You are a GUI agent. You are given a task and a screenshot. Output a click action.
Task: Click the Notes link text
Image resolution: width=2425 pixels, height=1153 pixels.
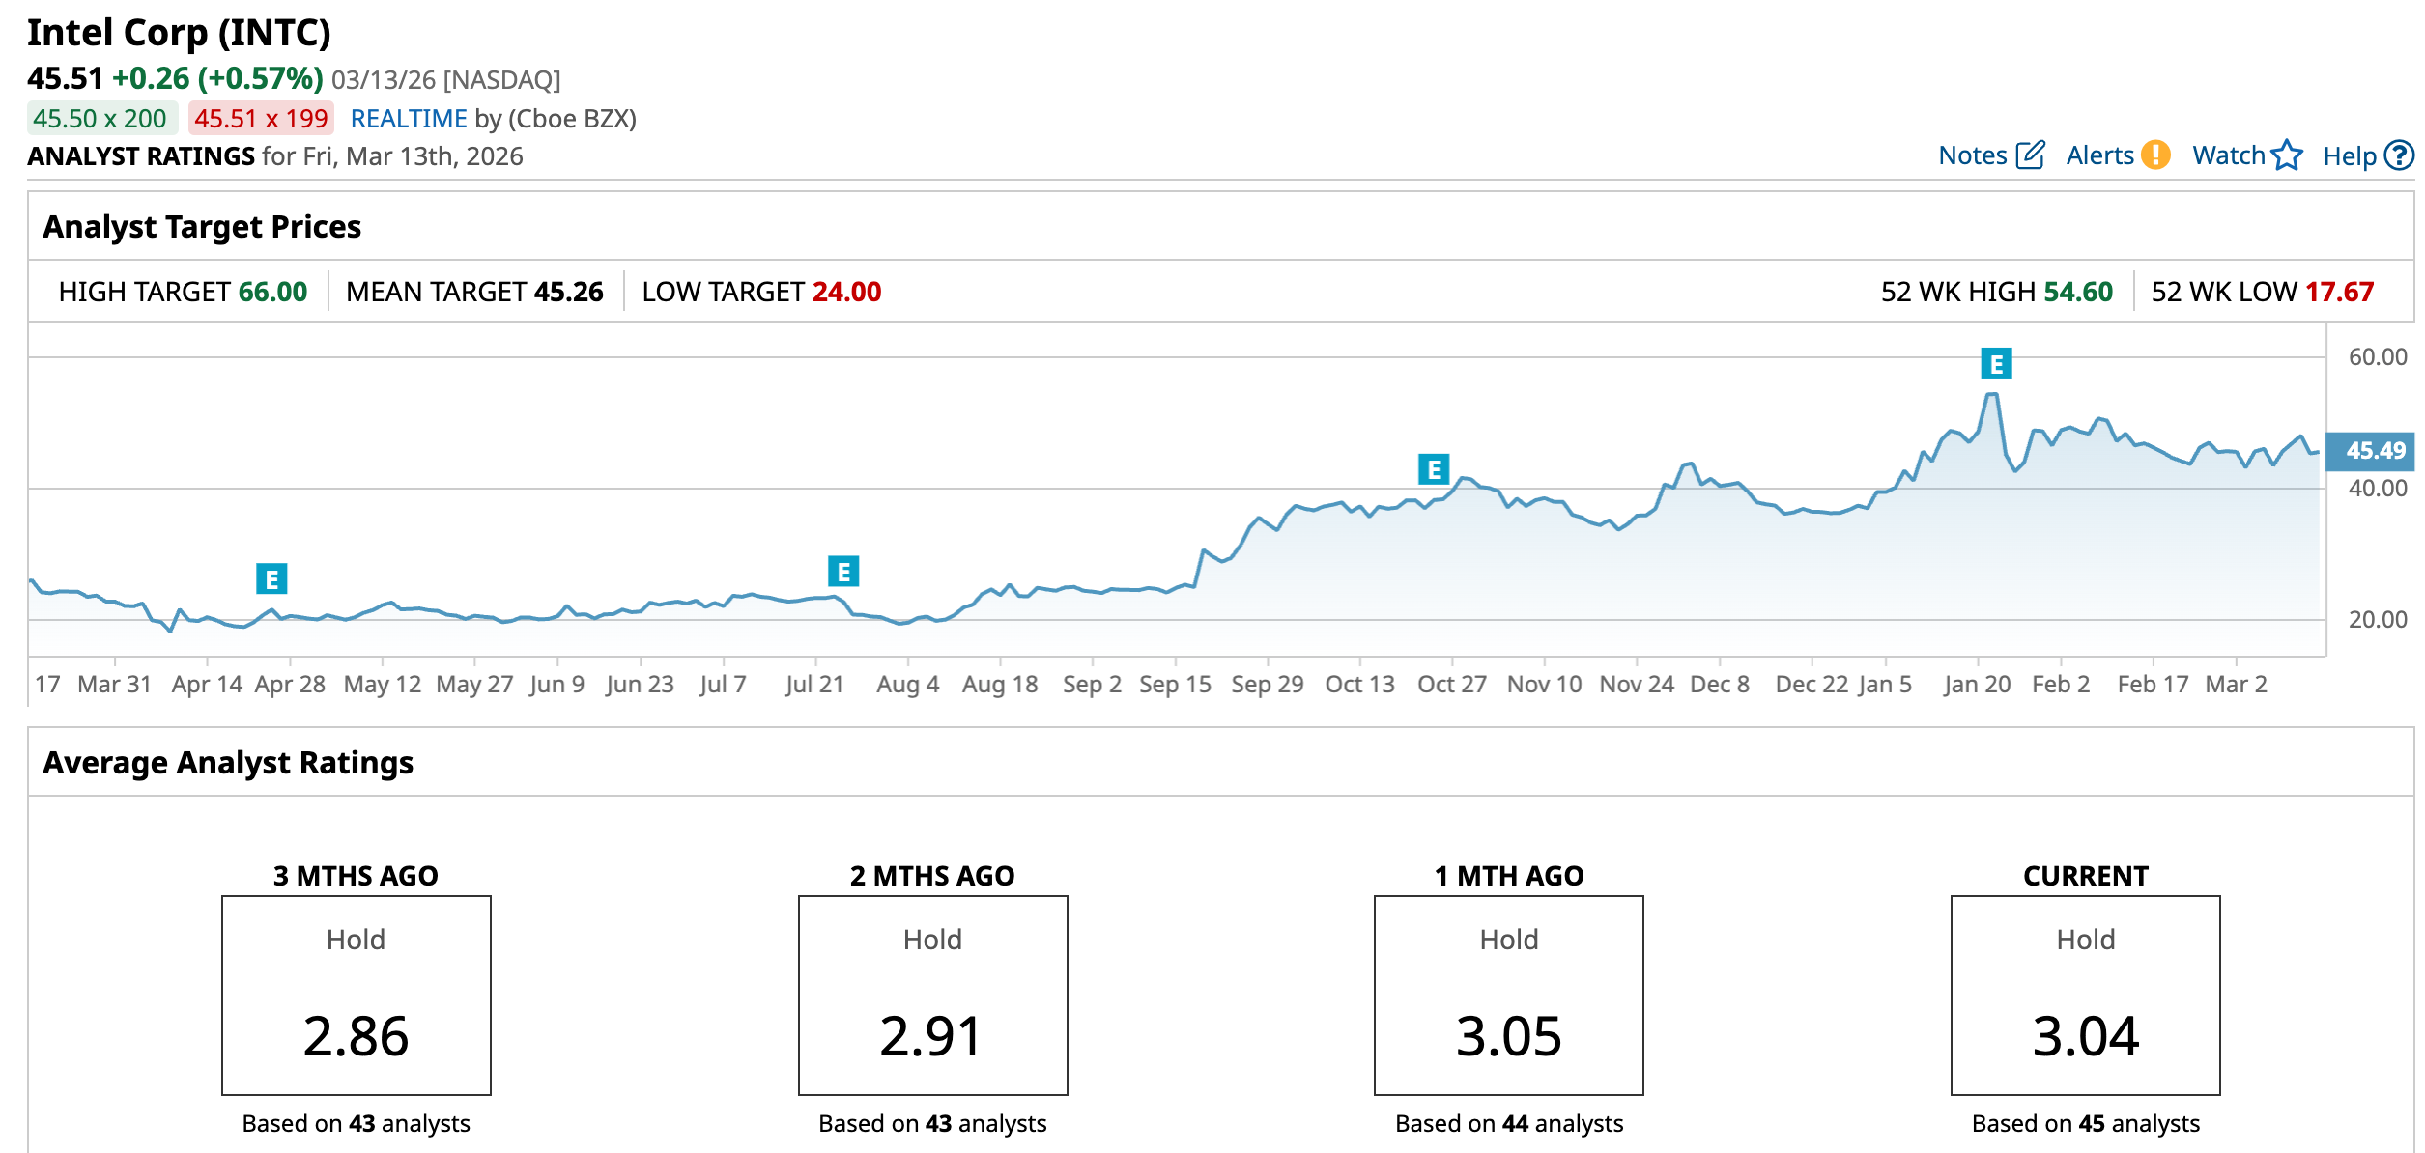tap(1972, 155)
